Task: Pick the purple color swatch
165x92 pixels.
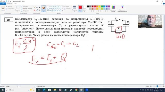Action: point(109,6)
